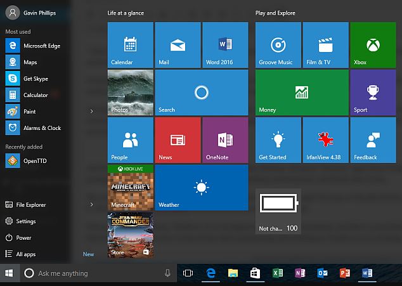The width and height of the screenshot is (402, 286).
Task: Launch Word from the taskbar
Action: point(367,273)
